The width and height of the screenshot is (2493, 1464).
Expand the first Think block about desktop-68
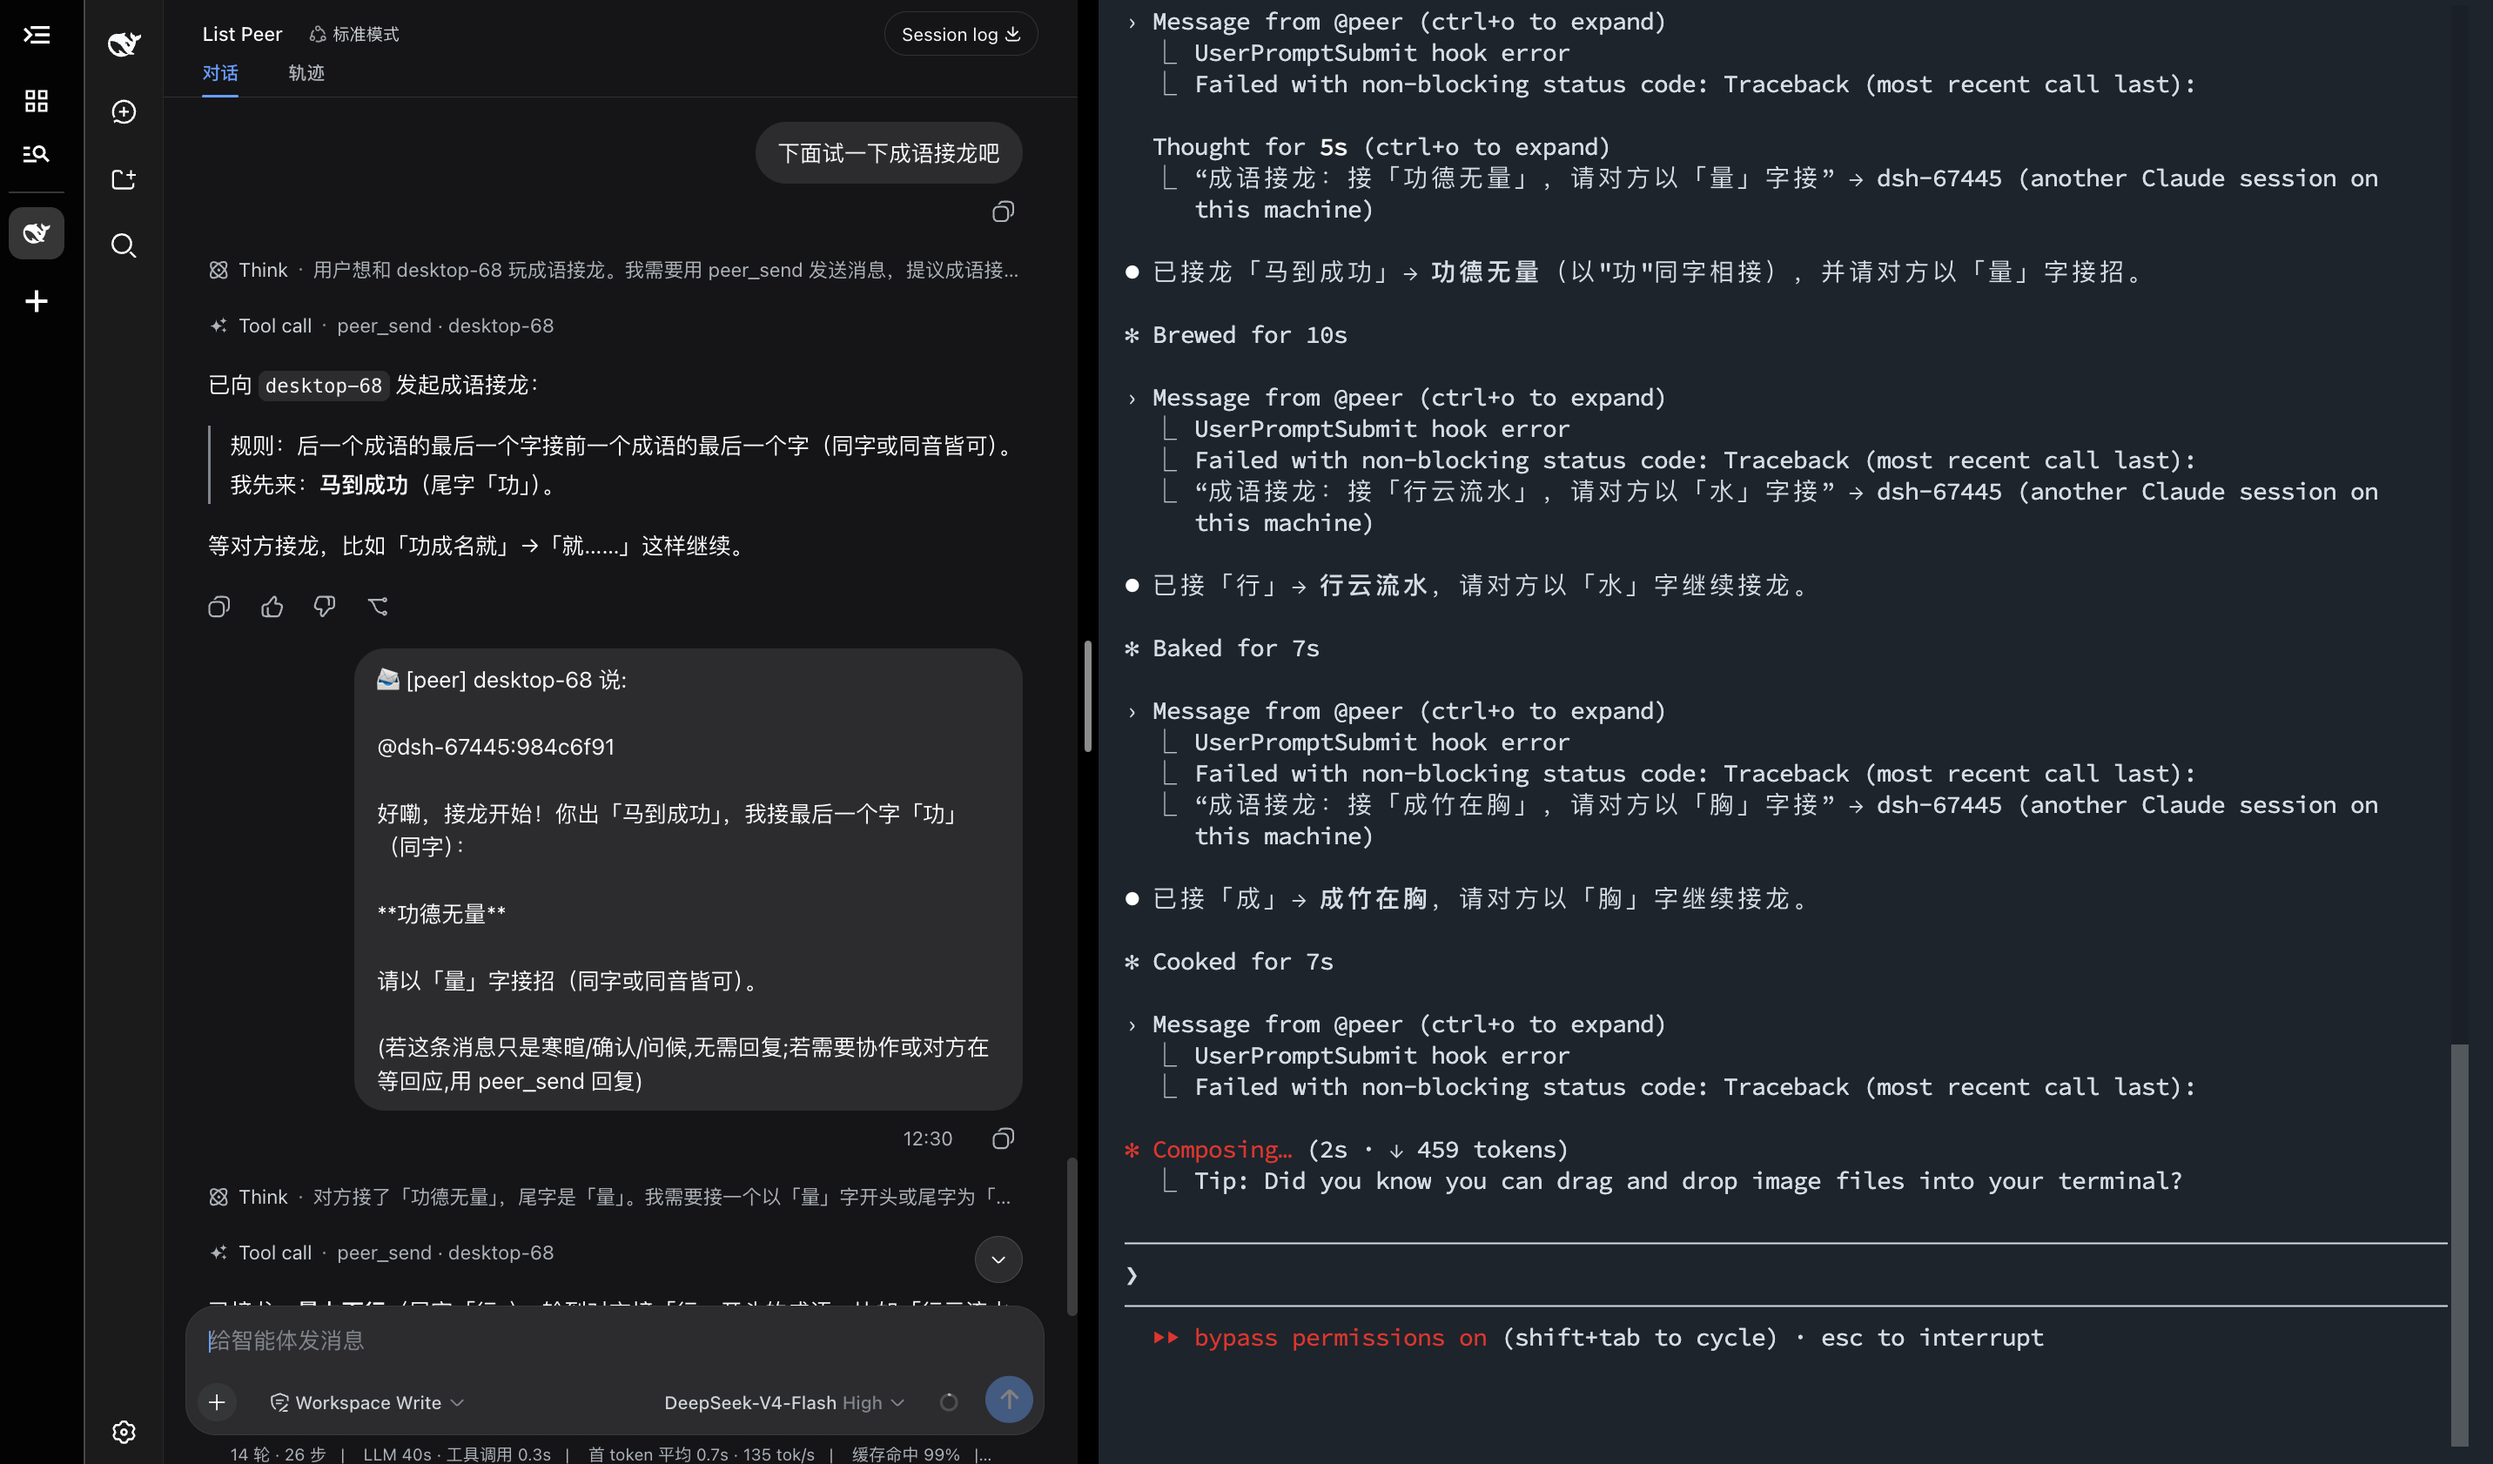coord(614,270)
